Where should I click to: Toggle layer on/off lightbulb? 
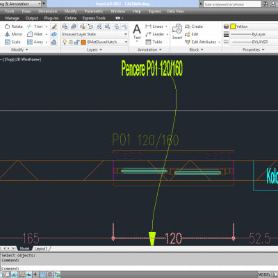(65, 42)
